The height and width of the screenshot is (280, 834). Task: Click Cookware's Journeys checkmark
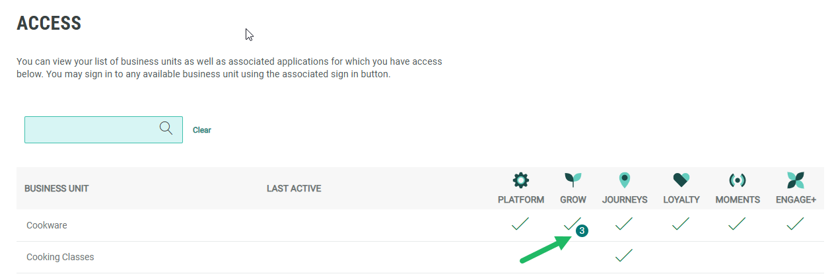pos(624,225)
